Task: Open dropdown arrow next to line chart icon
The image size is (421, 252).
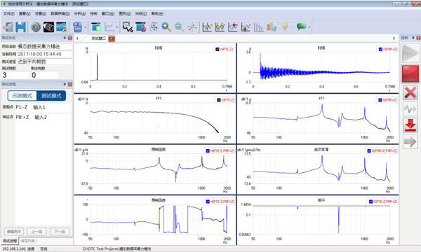Action: click(116, 27)
